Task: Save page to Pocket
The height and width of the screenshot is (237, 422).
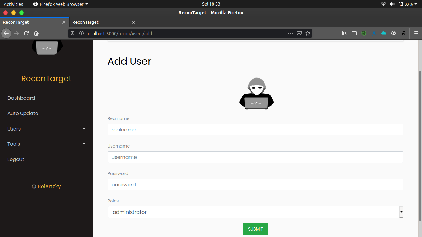Action: point(299,33)
